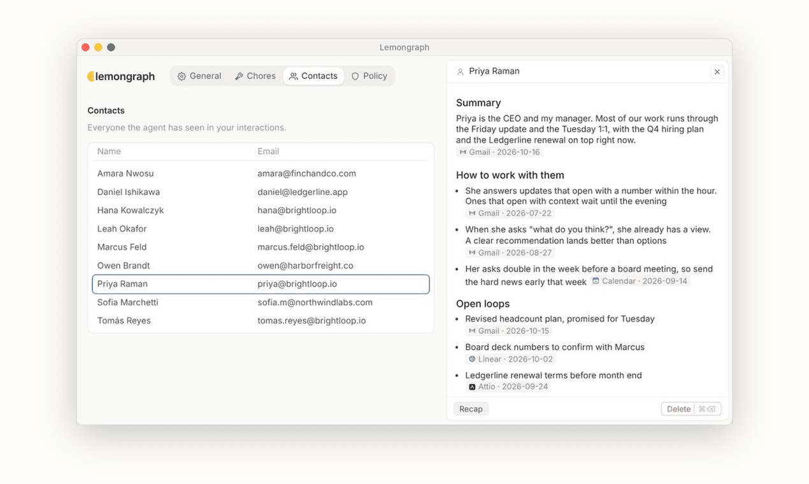Click the "Everyone the agent has seen" description
This screenshot has width=809, height=484.
187,128
